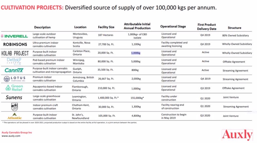
Task: Click the Delta 9 Cannabis logo
Action: click(14, 61)
